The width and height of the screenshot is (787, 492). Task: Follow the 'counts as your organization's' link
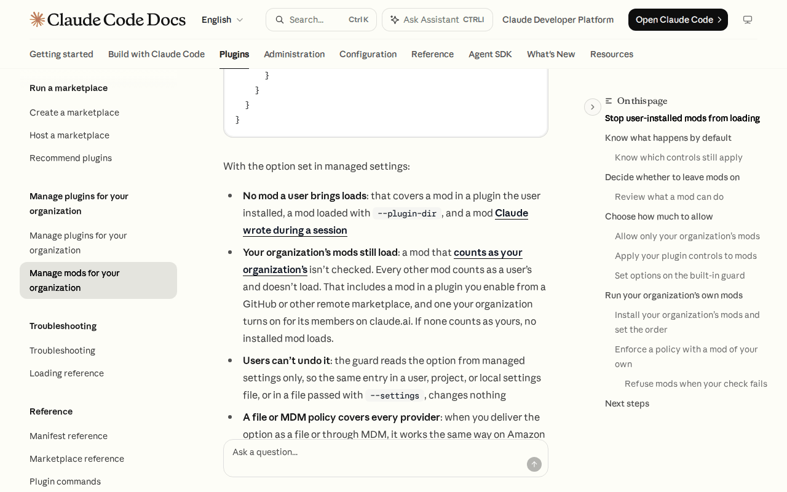[382, 261]
